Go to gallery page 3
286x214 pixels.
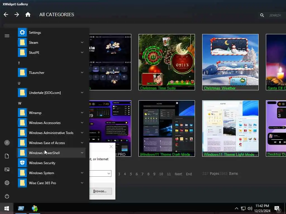pos(119,174)
